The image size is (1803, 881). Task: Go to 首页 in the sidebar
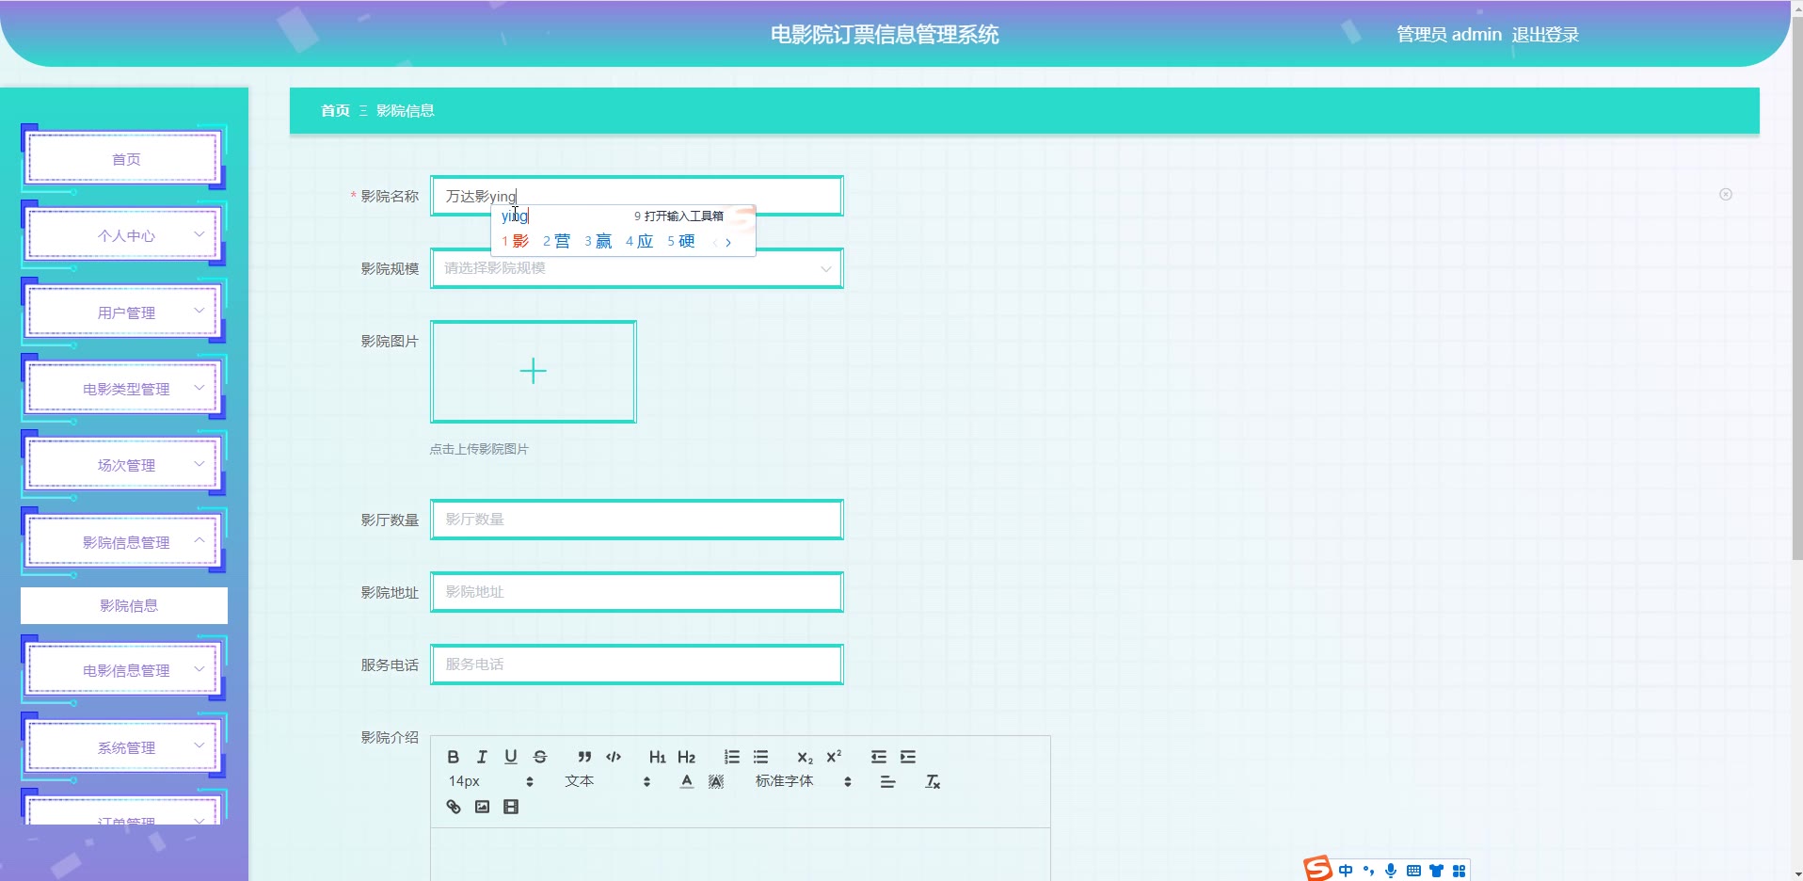[x=124, y=159]
